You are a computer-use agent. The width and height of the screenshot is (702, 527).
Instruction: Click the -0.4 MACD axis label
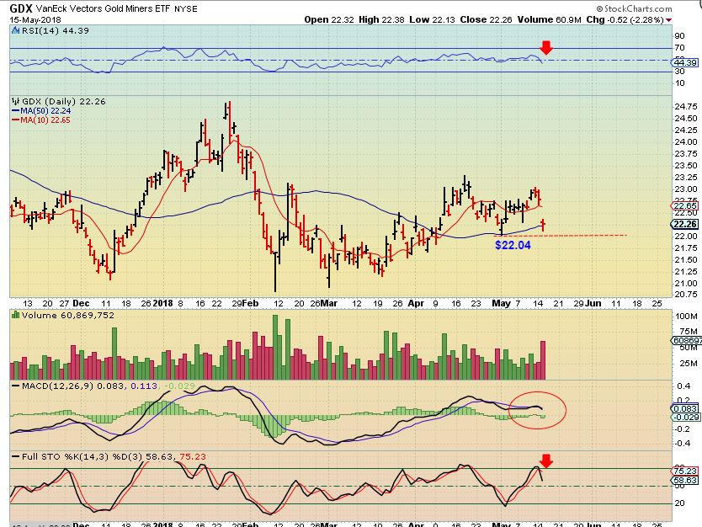(x=683, y=444)
